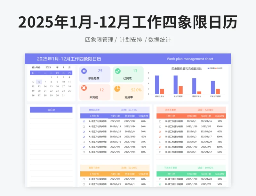Select highlighted day 6 in the calendar

tap(39, 82)
